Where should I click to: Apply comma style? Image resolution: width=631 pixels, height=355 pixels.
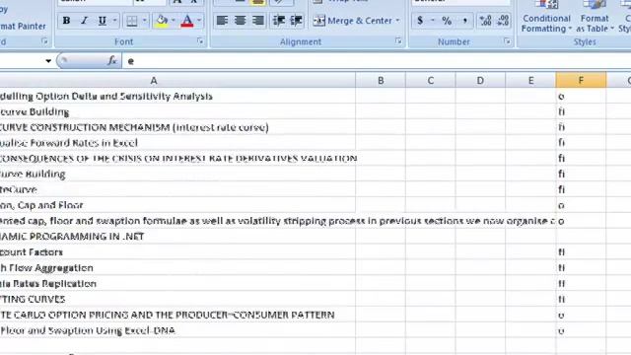point(464,21)
